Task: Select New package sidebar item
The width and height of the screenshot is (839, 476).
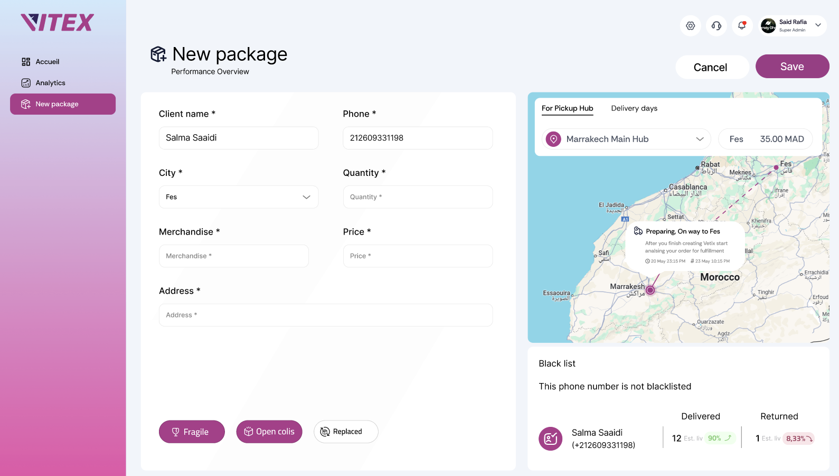Action: tap(63, 104)
